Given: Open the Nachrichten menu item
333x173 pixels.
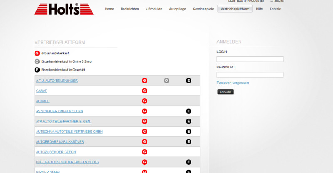Looking at the screenshot, I should click(130, 9).
